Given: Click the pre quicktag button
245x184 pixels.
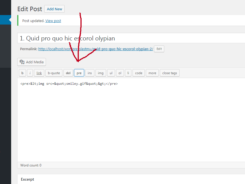Looking at the screenshot, I should (x=79, y=73).
